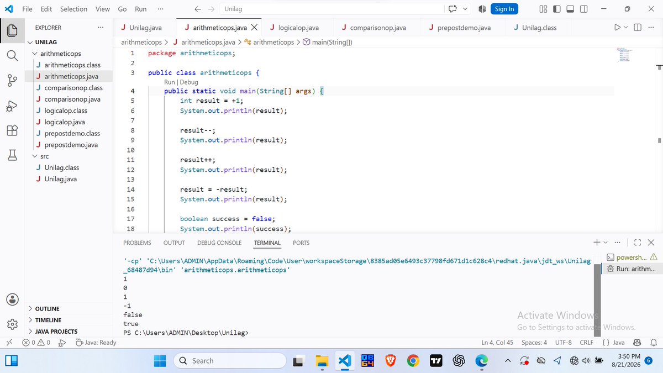This screenshot has height=373, width=663.
Task: Open the View menu
Action: tap(103, 9)
